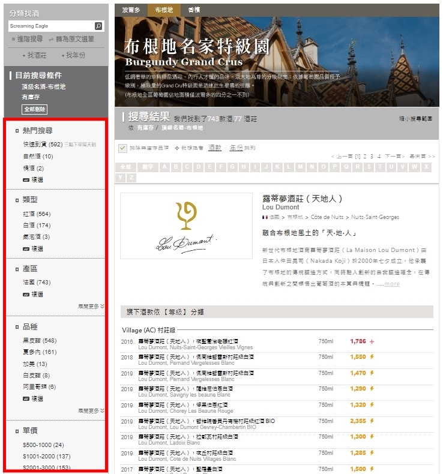Sort by 酒款
Screen dimensions: 443x474
215,148
